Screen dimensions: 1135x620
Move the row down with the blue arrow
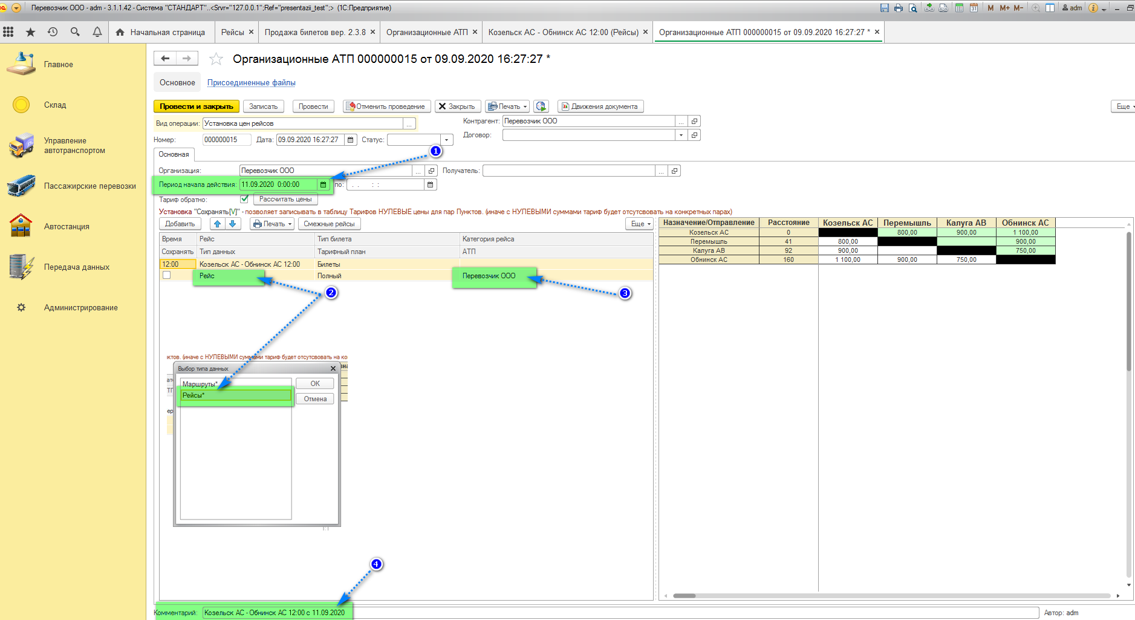click(232, 224)
